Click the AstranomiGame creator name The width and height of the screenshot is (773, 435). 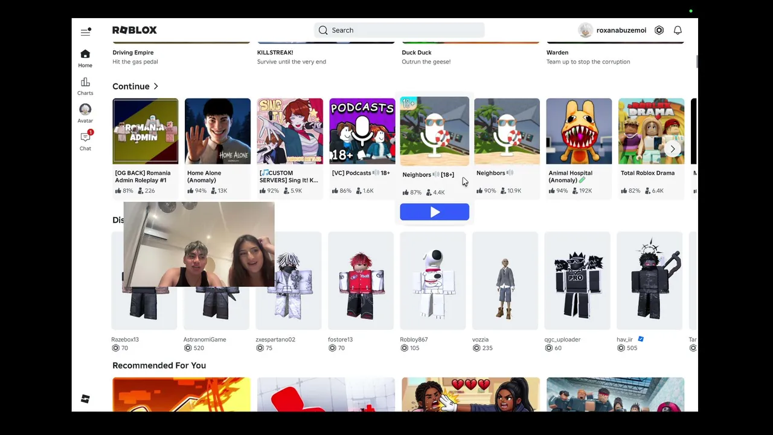[205, 340]
